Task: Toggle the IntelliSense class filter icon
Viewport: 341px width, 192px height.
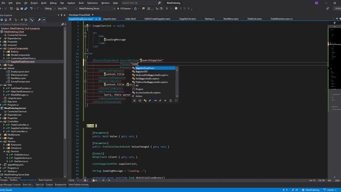Action: pyautogui.click(x=145, y=101)
